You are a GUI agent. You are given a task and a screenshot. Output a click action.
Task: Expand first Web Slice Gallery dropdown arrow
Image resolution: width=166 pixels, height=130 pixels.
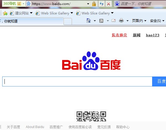72,13
